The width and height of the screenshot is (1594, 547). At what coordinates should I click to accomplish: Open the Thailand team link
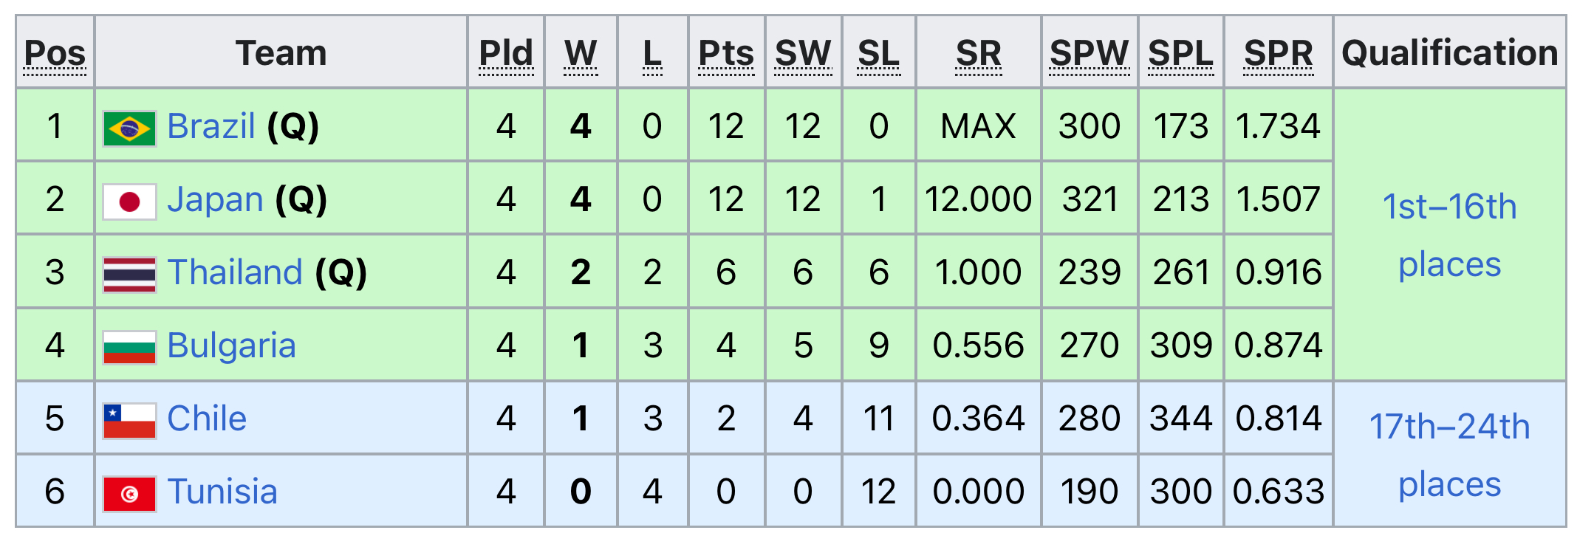pyautogui.click(x=235, y=272)
